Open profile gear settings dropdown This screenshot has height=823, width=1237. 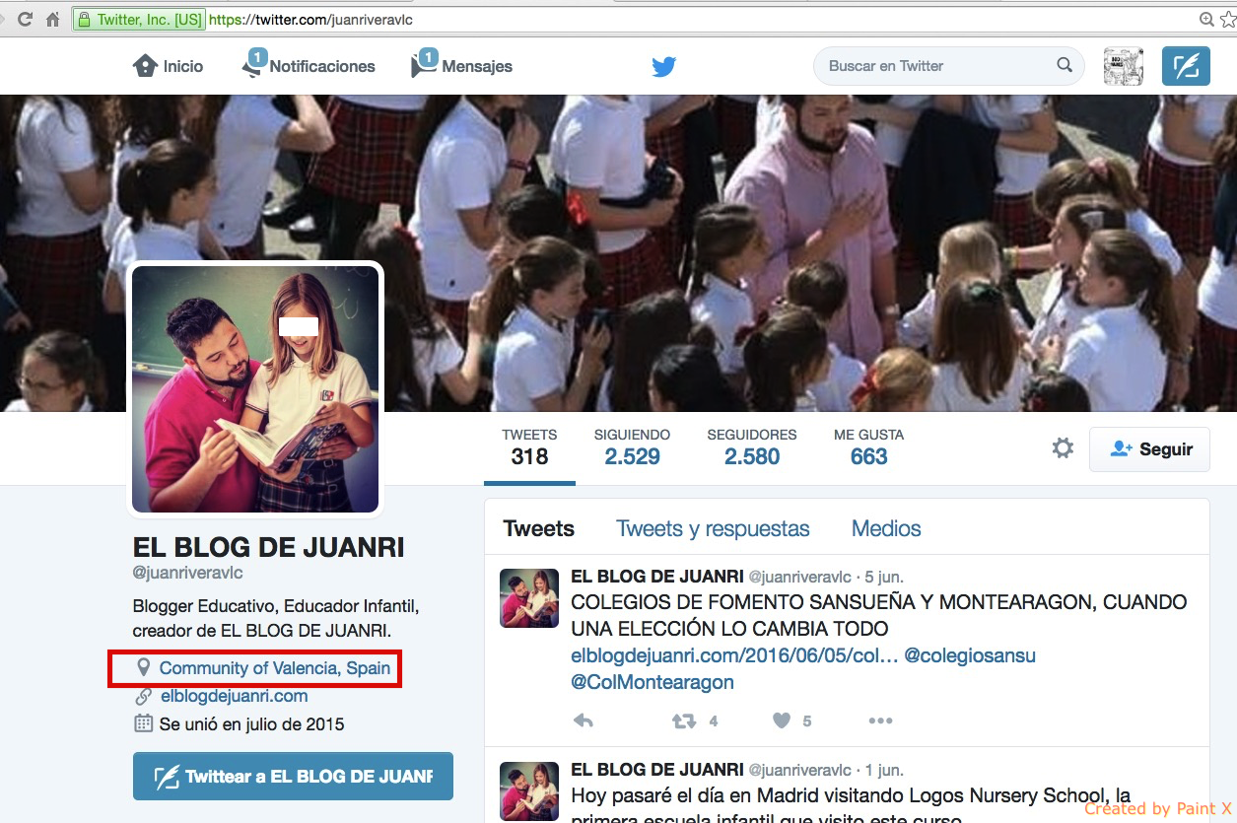pos(1063,448)
